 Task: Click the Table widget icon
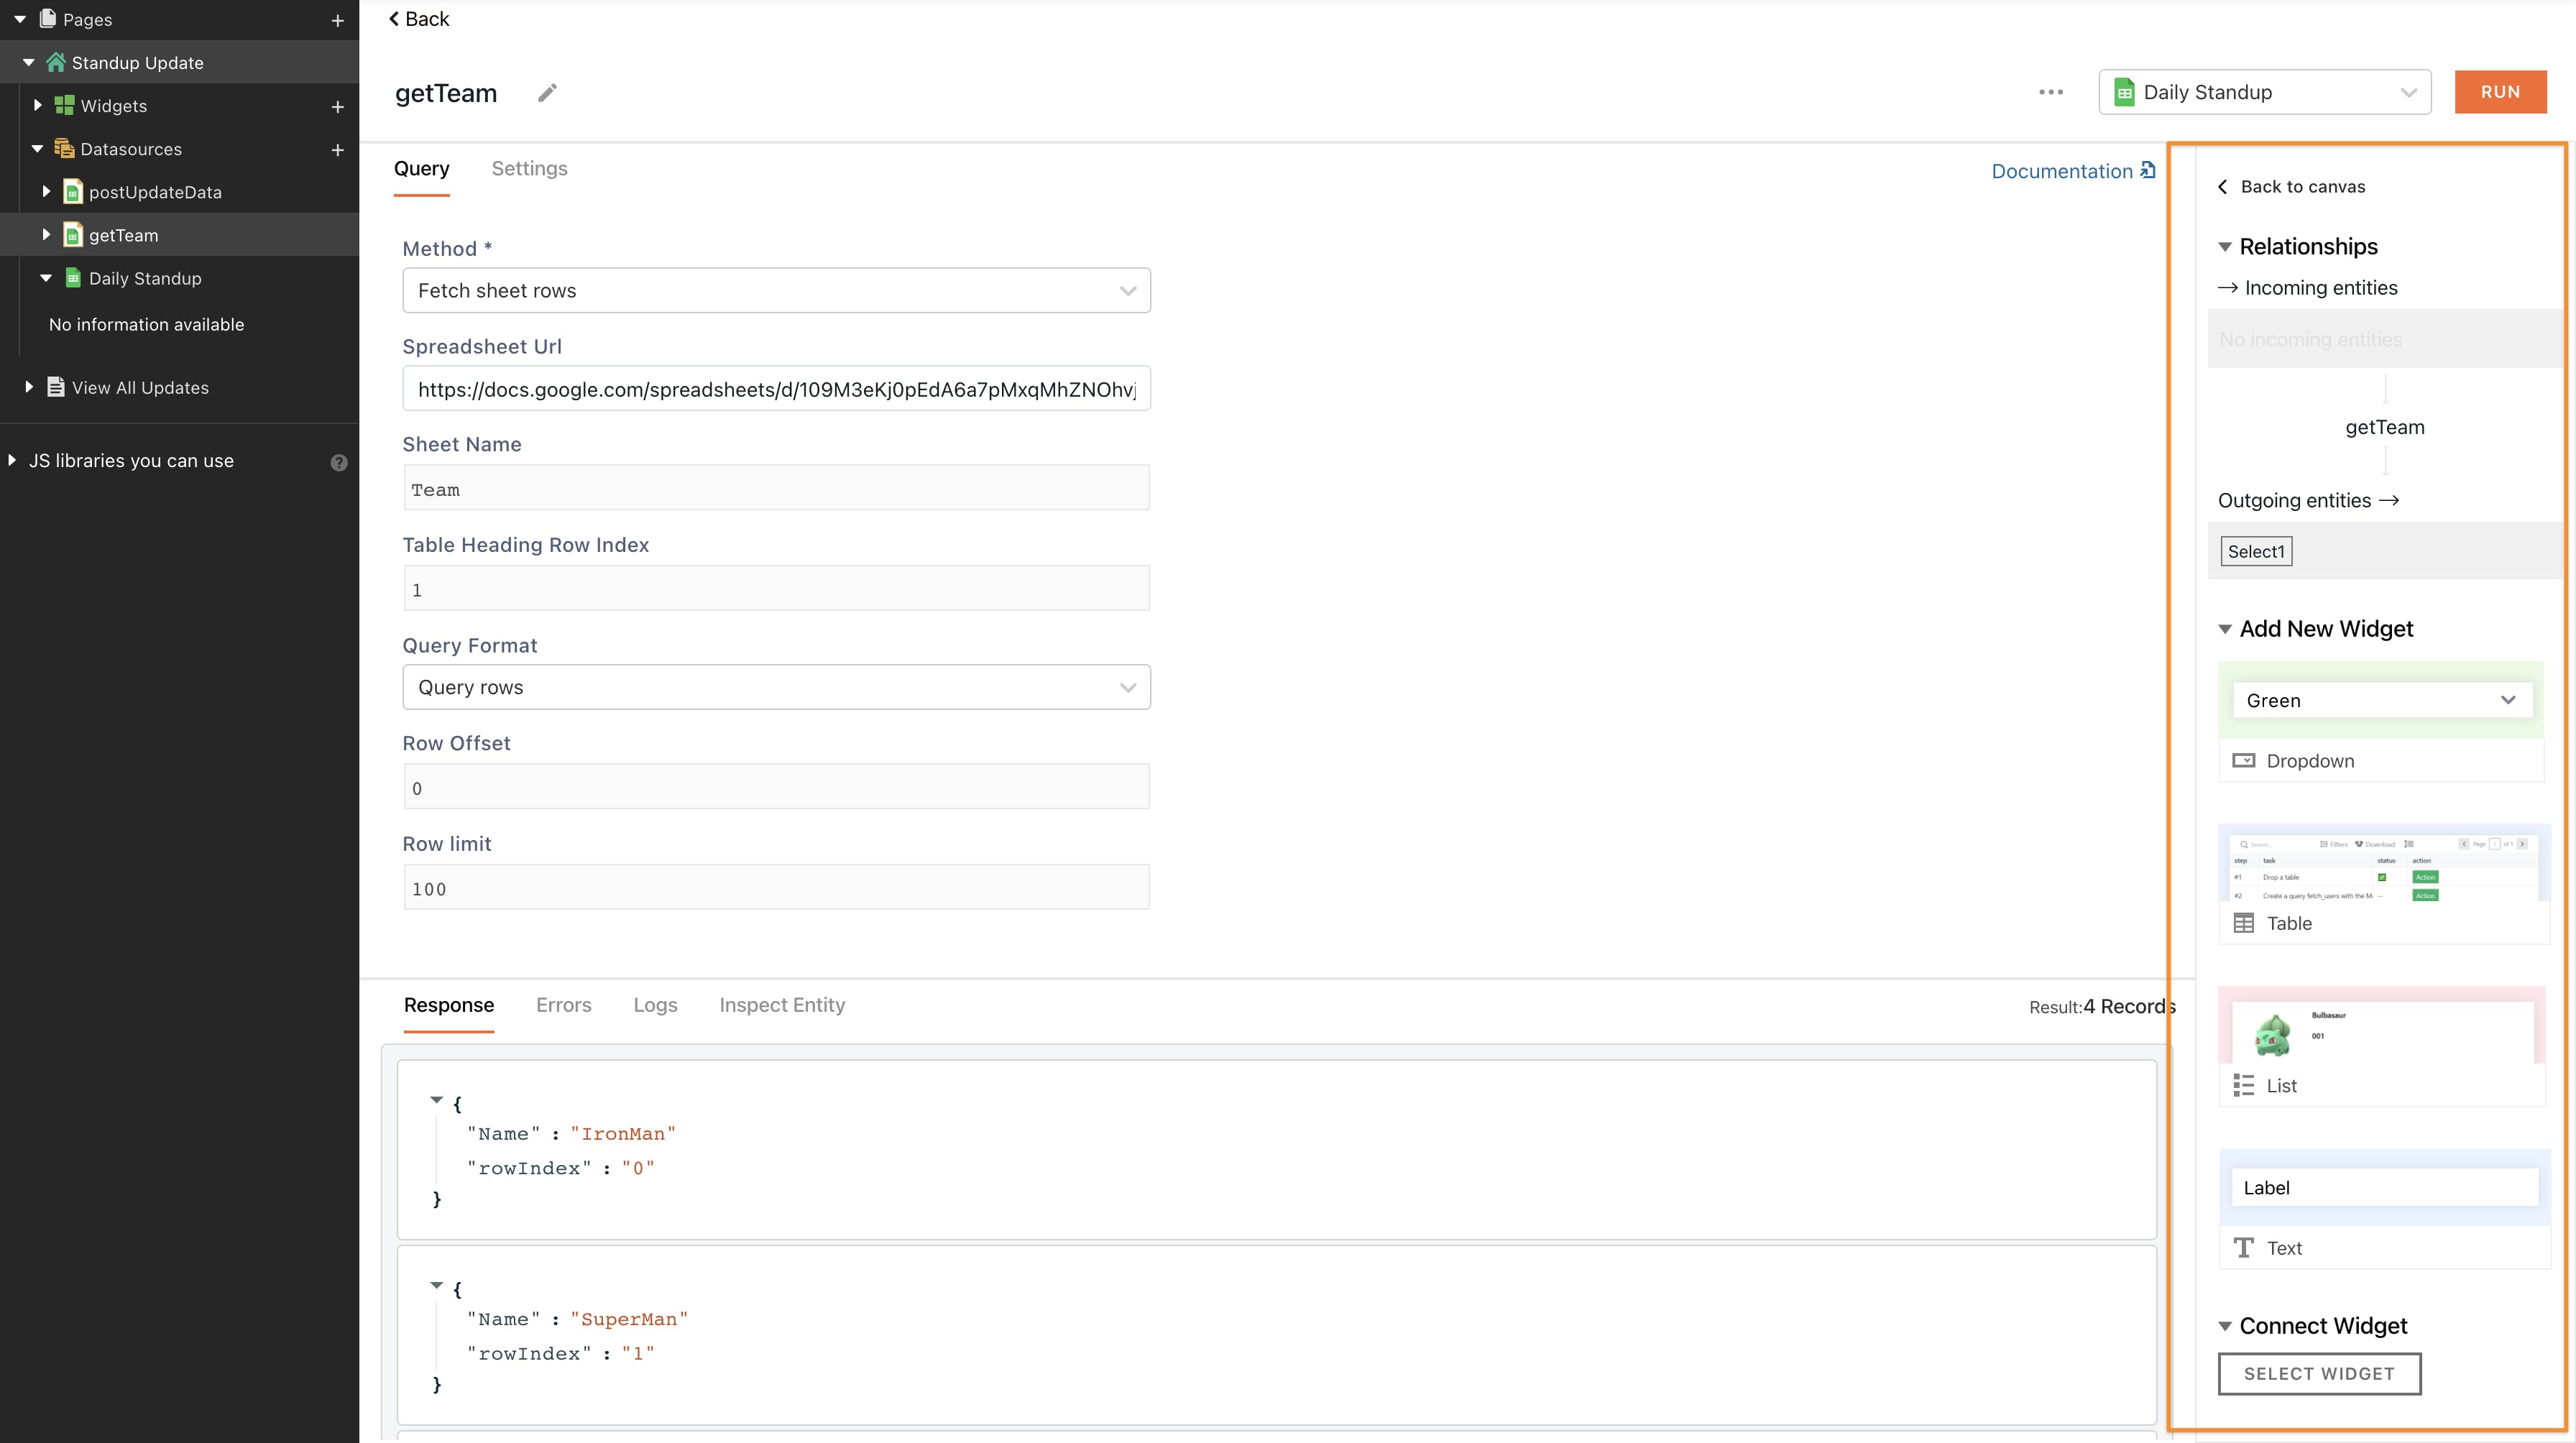click(2243, 923)
